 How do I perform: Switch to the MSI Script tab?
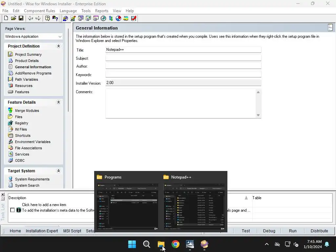coord(72,231)
